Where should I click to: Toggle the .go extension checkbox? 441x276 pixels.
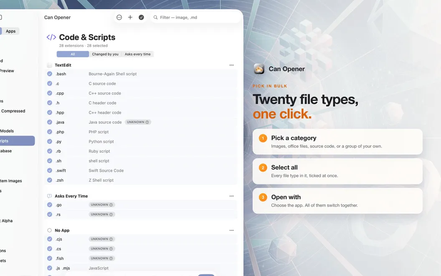[50, 205]
